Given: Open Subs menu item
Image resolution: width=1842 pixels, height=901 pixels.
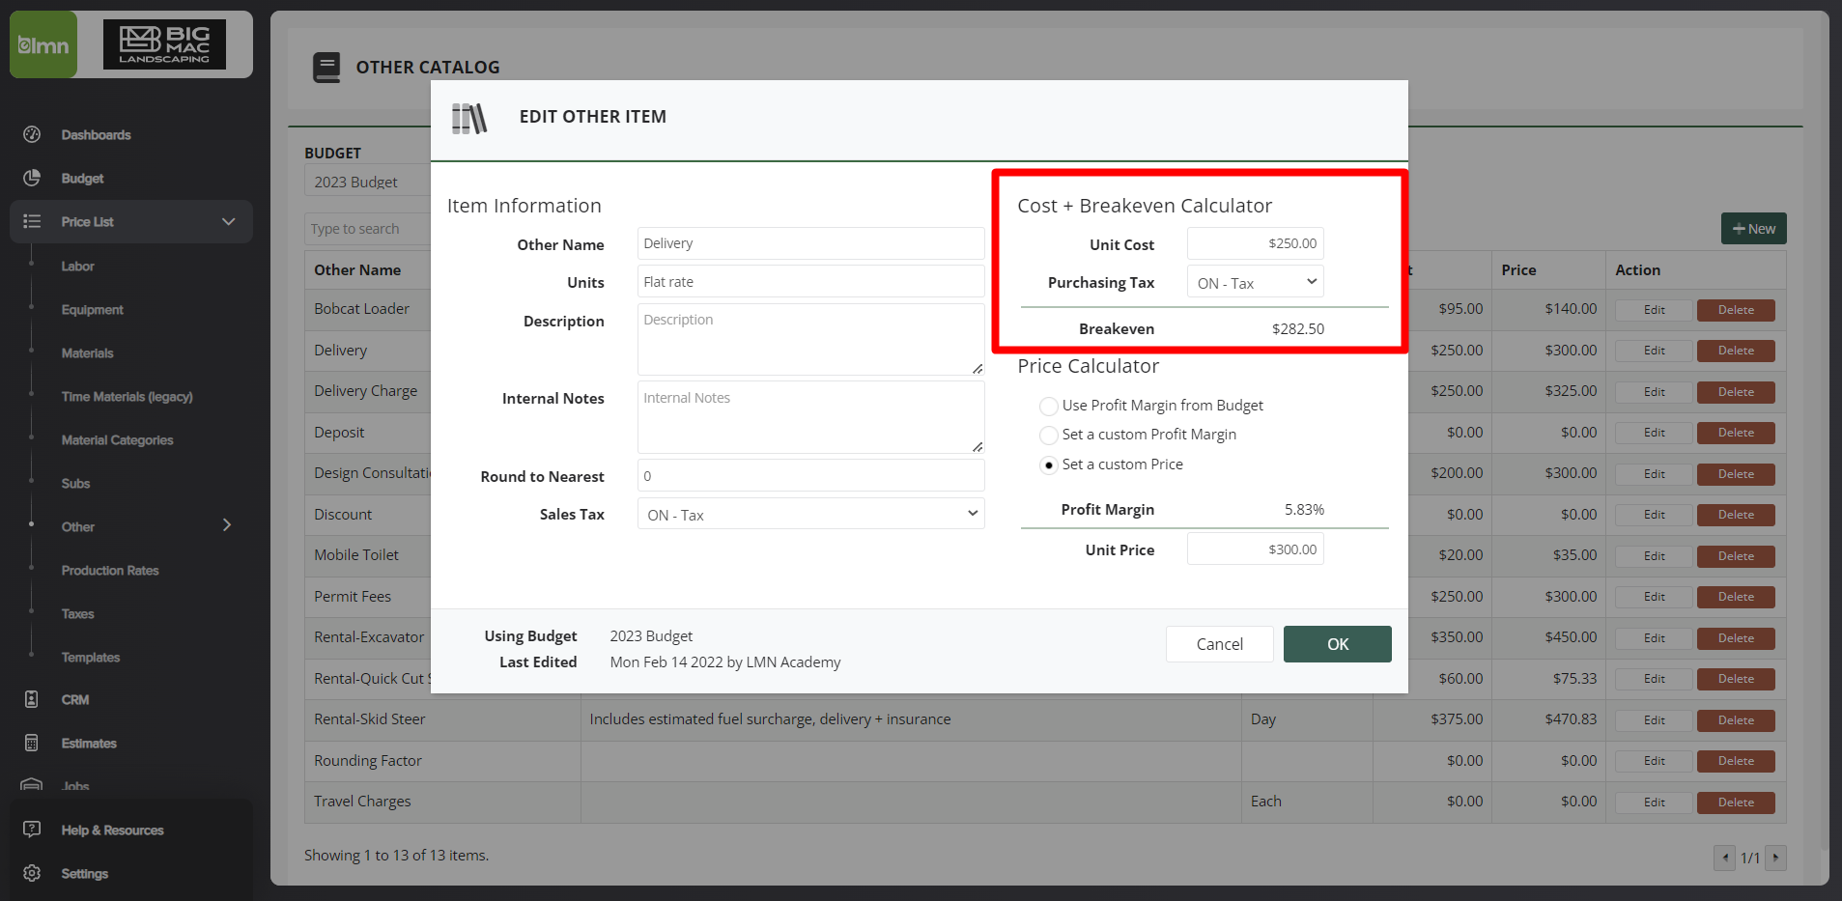Looking at the screenshot, I should [75, 484].
